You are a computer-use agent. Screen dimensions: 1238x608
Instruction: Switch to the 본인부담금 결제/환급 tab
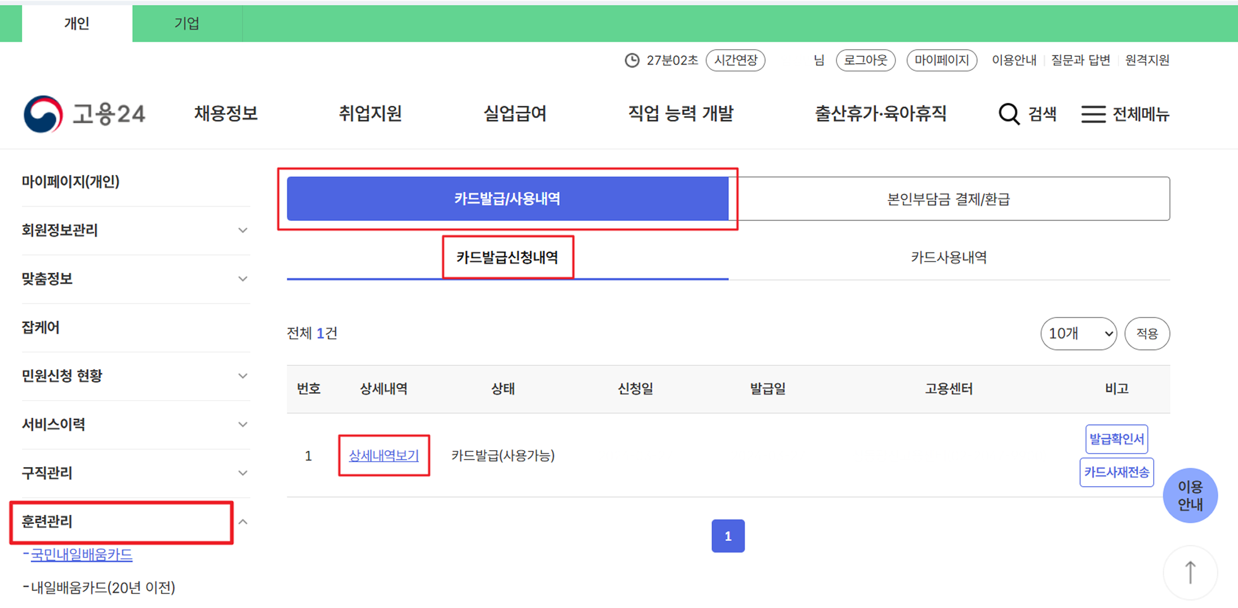coord(948,200)
